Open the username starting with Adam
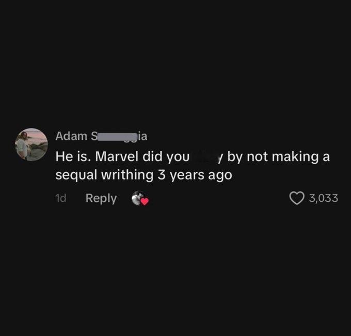 [x=101, y=136]
